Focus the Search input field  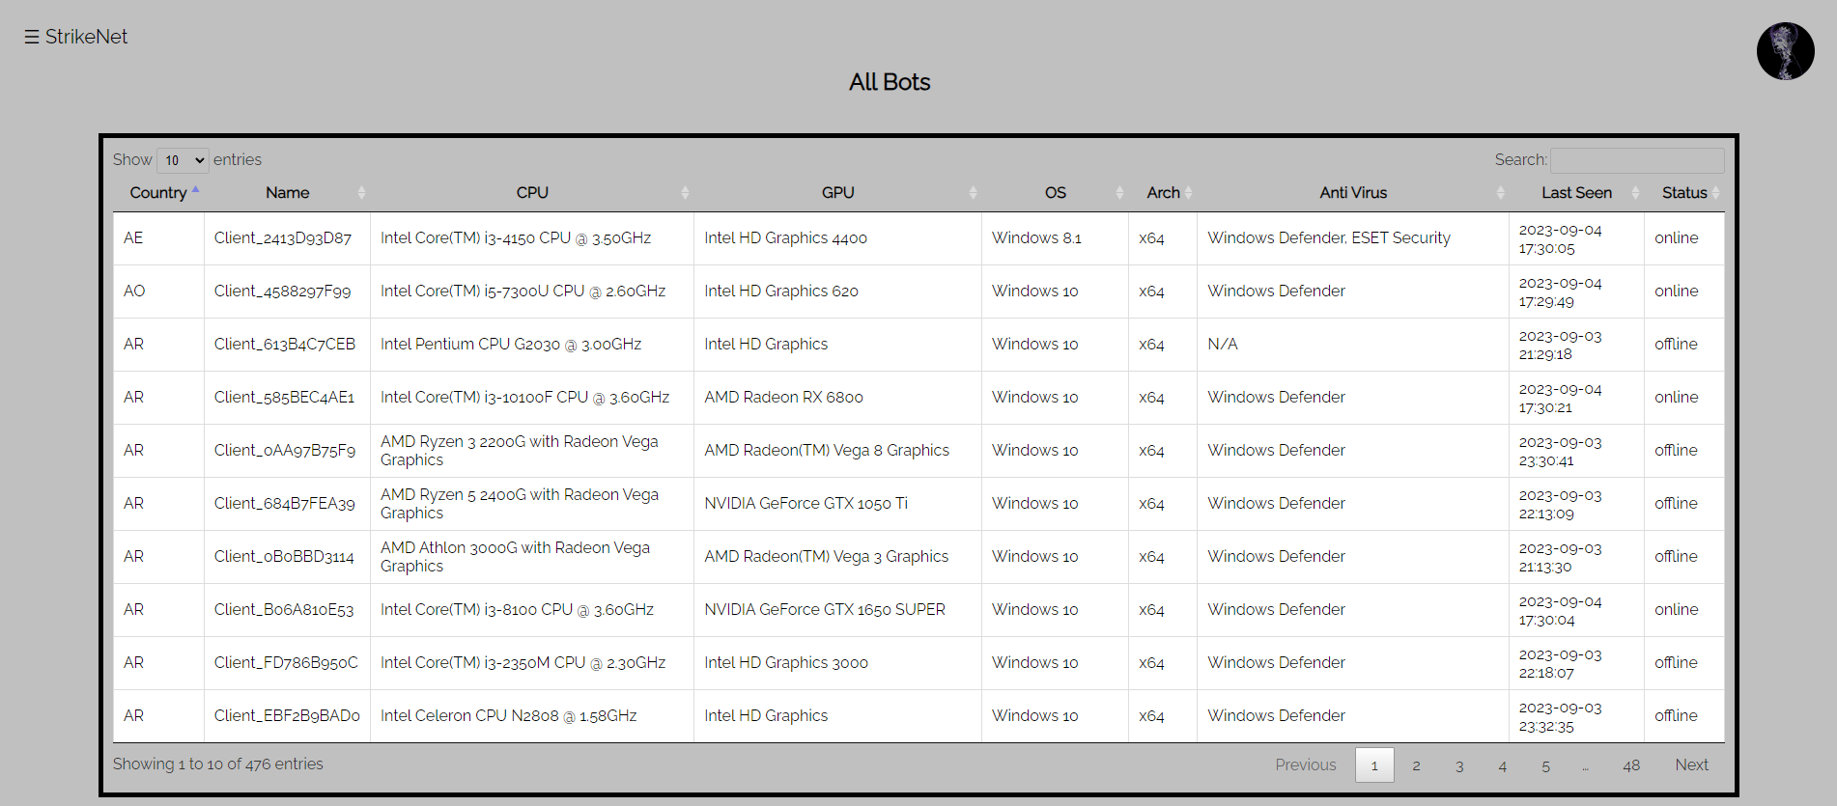[x=1637, y=160]
